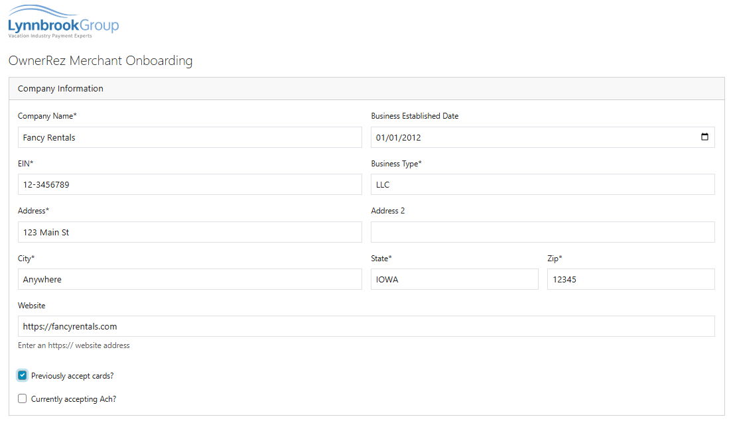Image resolution: width=731 pixels, height=421 pixels.
Task: Click the 'Enter an https:// website address' hint
Action: click(74, 345)
